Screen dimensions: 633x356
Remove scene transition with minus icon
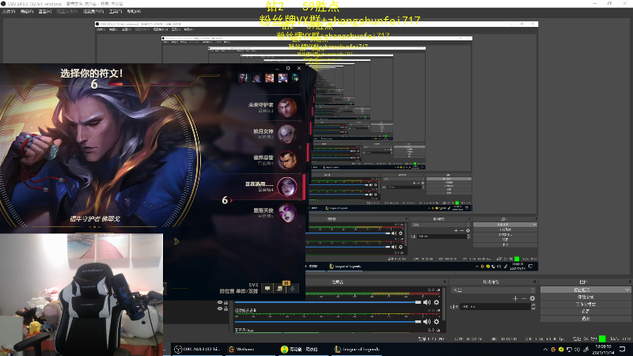pos(524,298)
